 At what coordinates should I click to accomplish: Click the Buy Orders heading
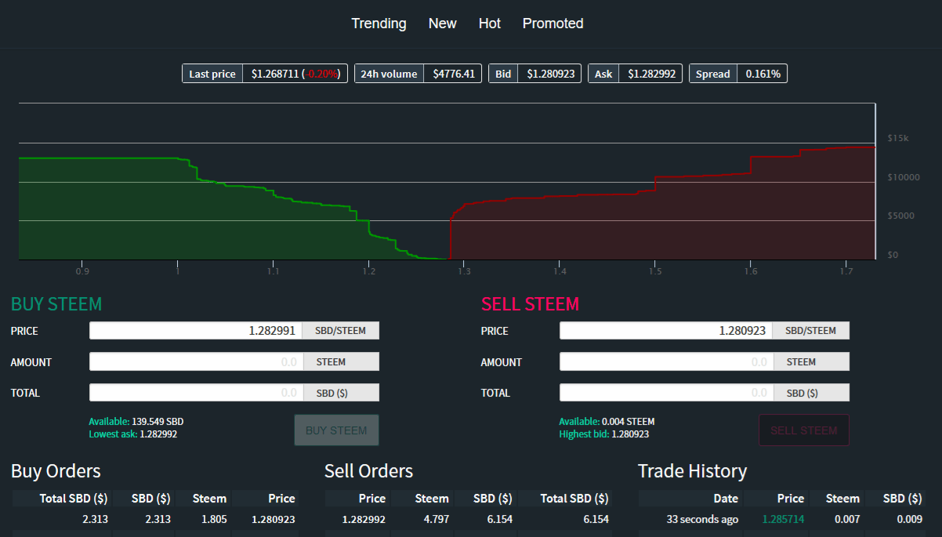click(56, 471)
